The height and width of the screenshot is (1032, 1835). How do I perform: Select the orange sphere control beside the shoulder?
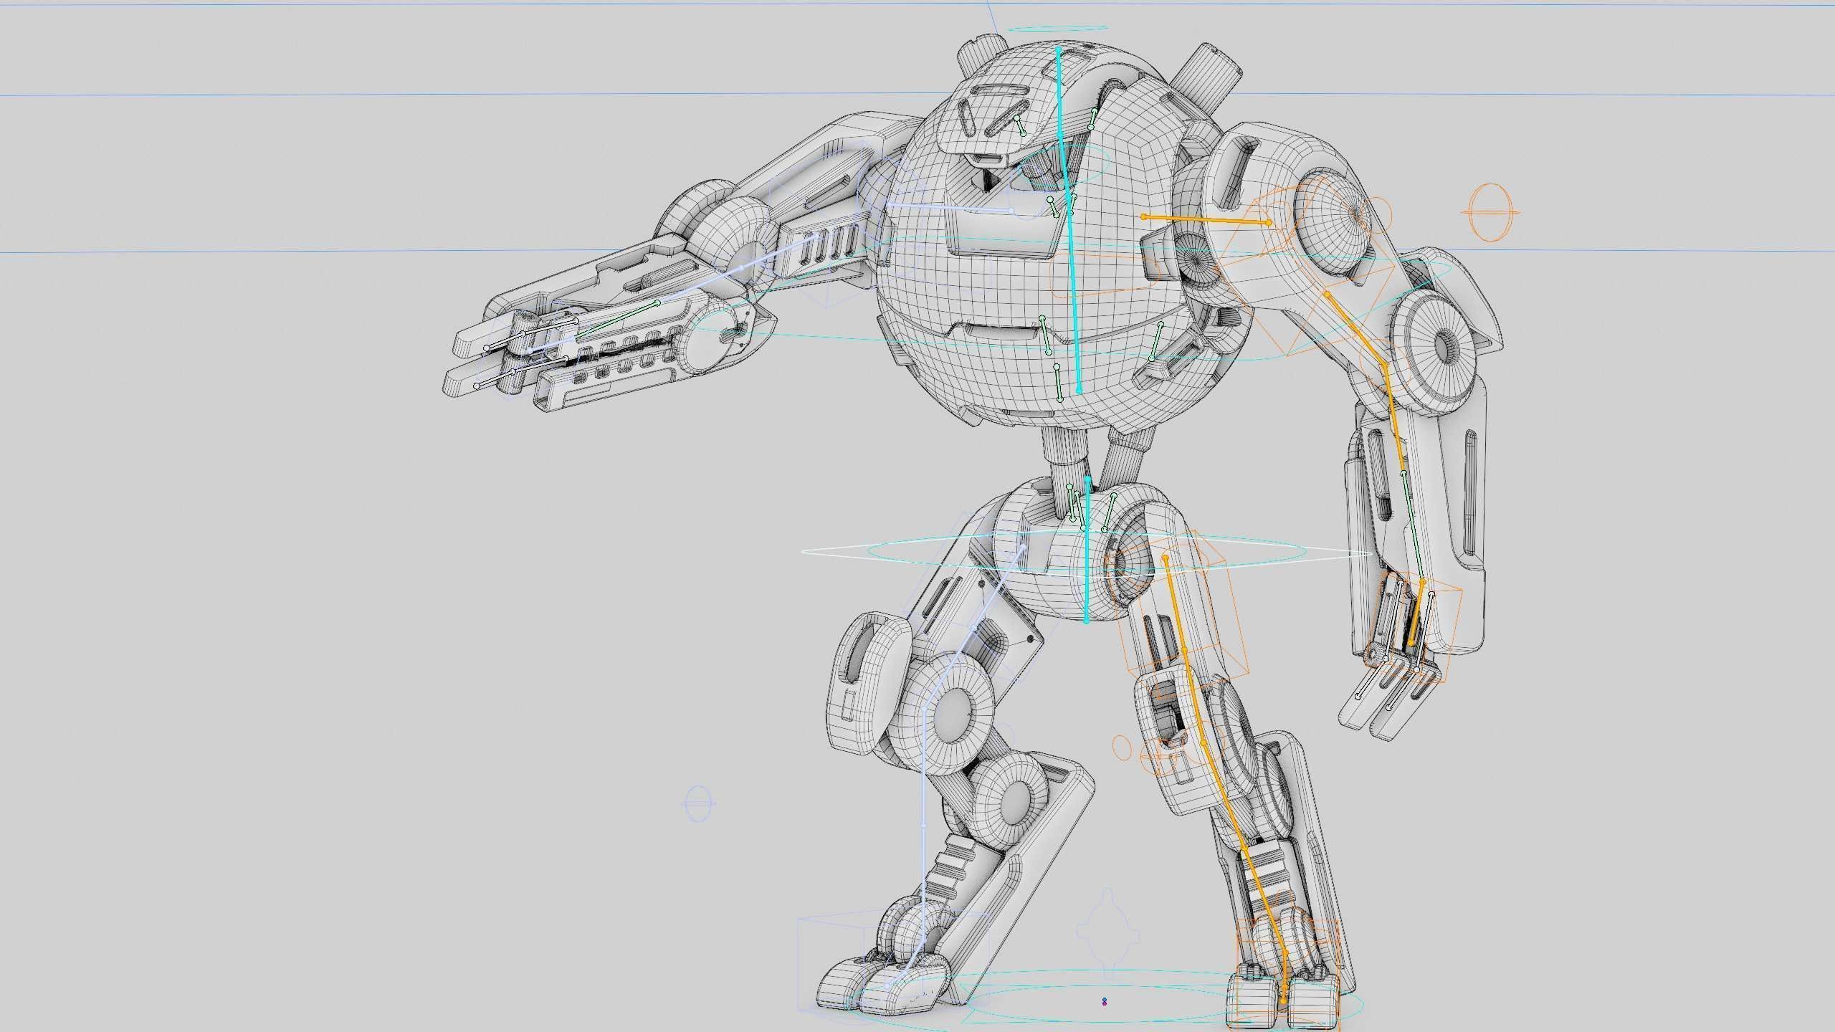tap(1491, 212)
